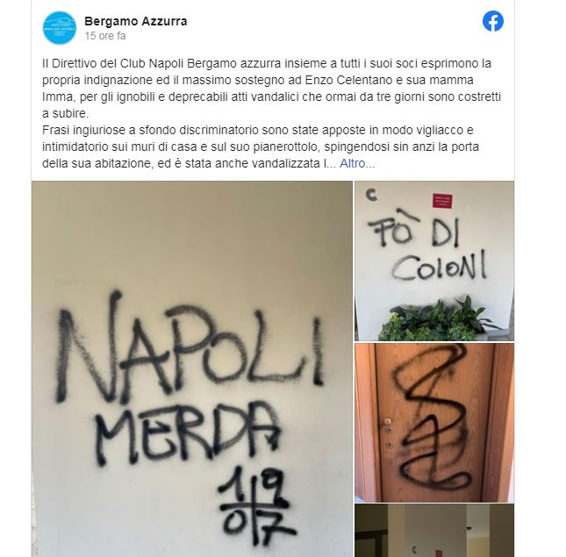The image size is (566, 557).
Task: Click the red sign in the coloni graffiti photo
Action: coord(442,201)
